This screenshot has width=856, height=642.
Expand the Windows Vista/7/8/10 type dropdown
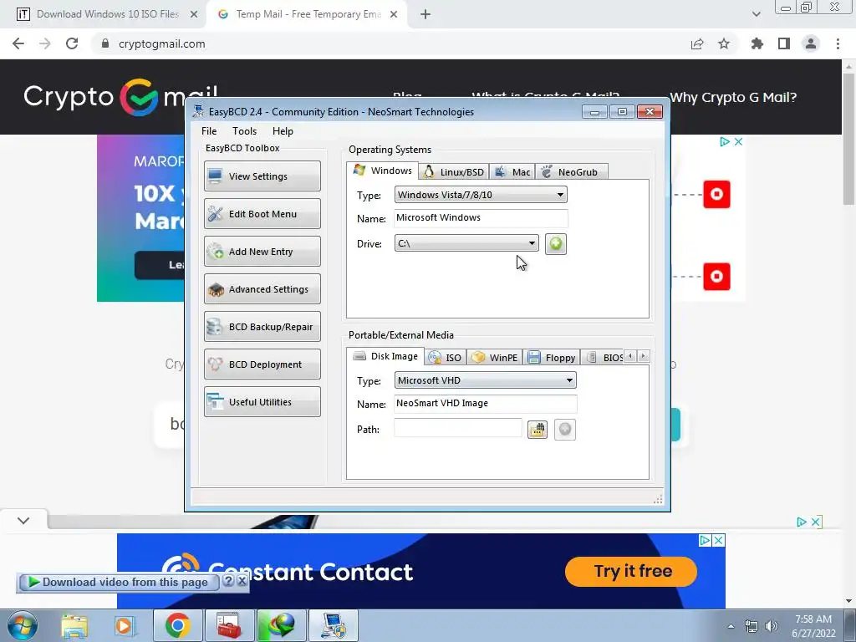coord(481,195)
